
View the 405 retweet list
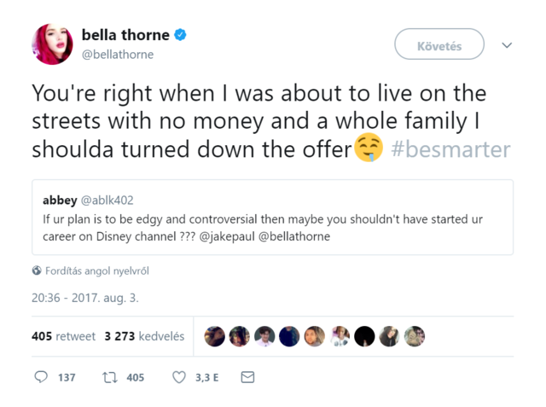63,336
